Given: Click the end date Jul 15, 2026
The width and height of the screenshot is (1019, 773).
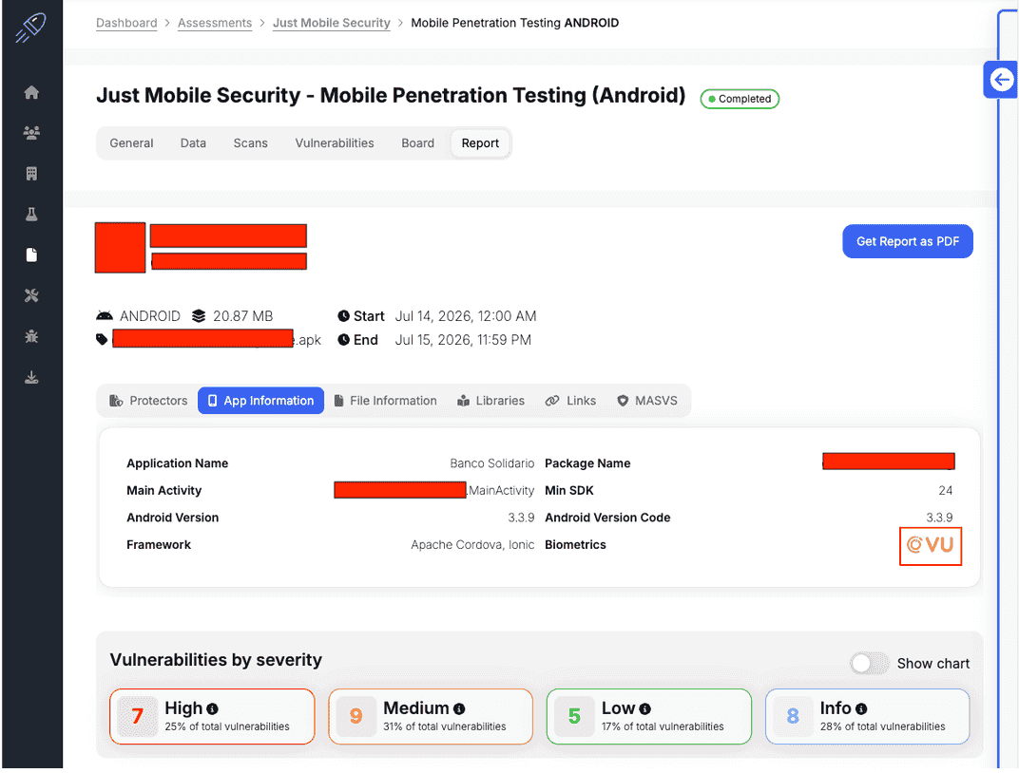Looking at the screenshot, I should coord(463,339).
